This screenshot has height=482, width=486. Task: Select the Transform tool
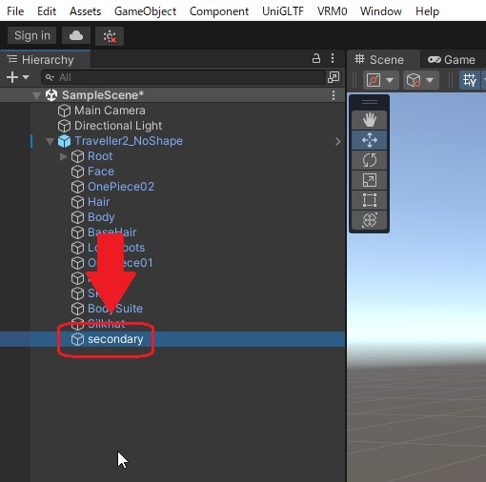369,220
